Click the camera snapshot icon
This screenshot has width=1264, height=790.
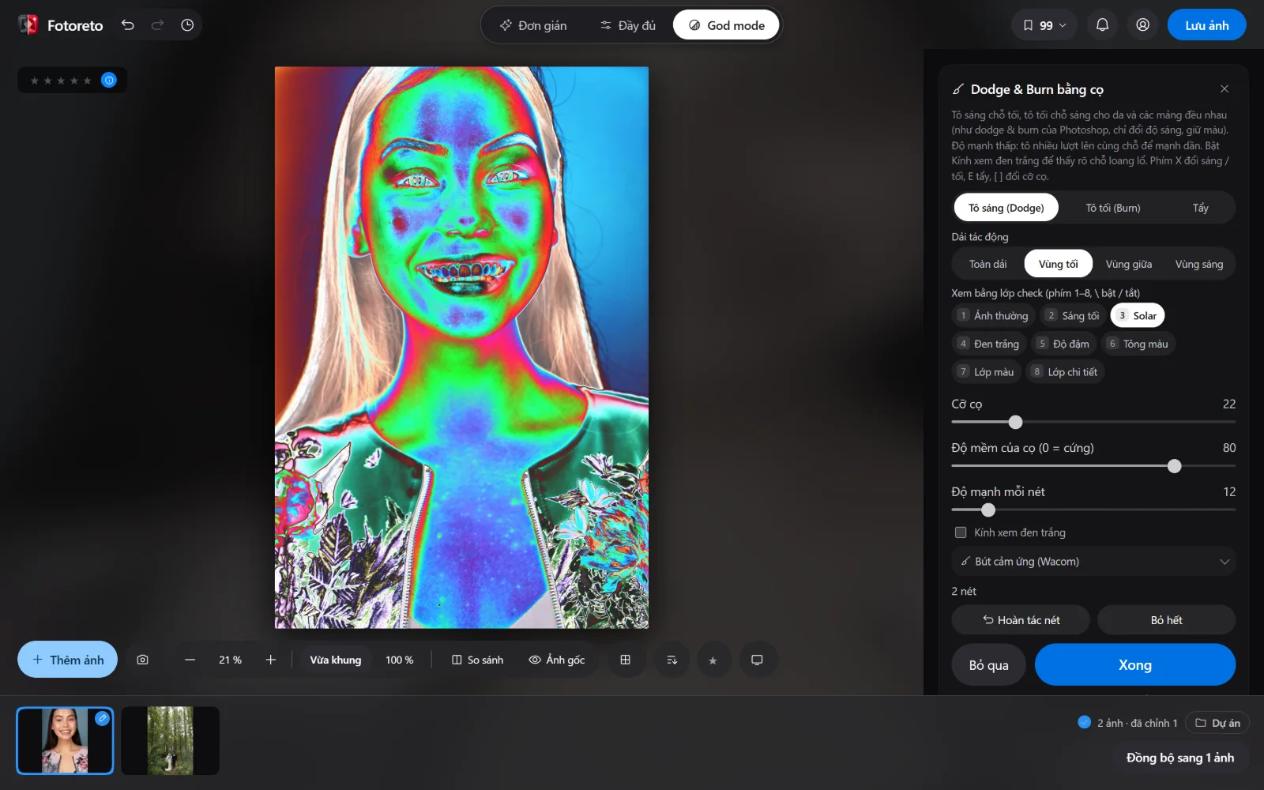(143, 660)
